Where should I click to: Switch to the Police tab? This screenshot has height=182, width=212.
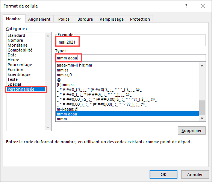[64, 19]
